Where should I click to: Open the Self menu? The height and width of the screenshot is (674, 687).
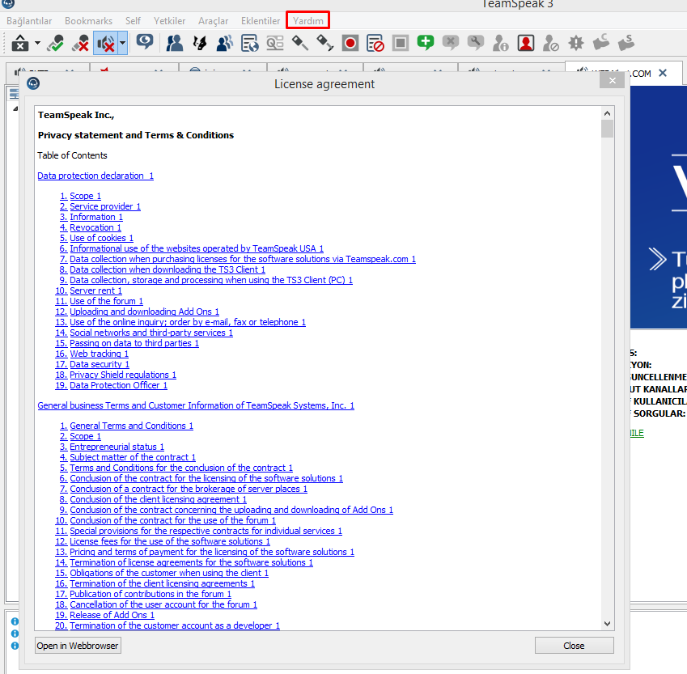click(133, 20)
